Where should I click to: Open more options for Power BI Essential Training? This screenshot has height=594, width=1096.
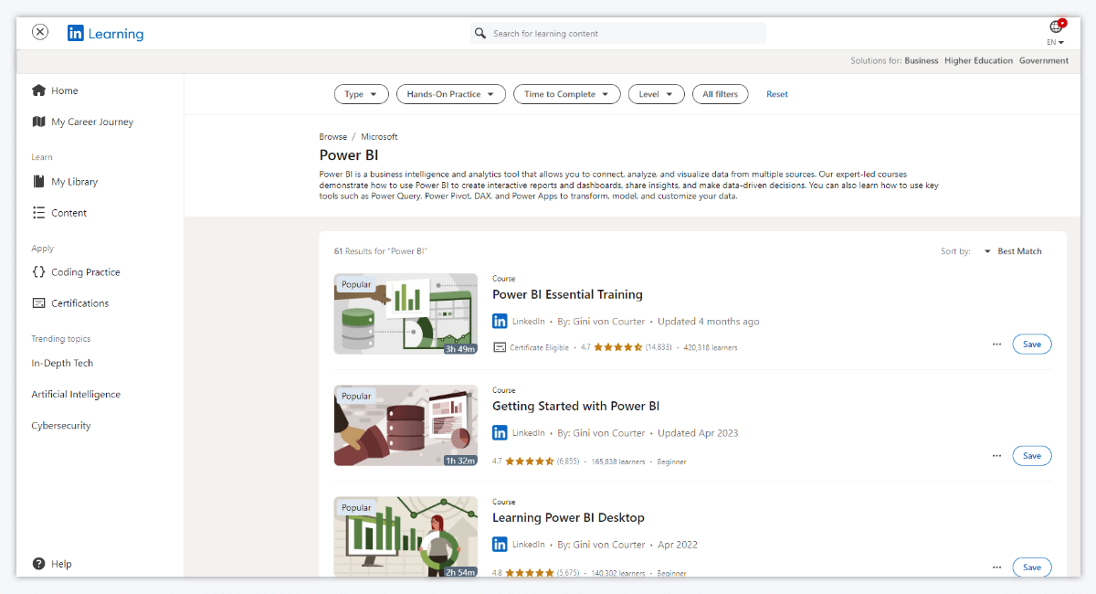click(996, 345)
